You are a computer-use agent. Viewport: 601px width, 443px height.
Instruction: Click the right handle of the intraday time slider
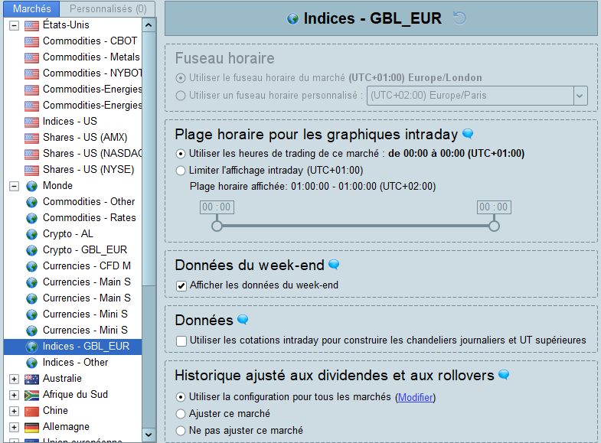point(494,226)
